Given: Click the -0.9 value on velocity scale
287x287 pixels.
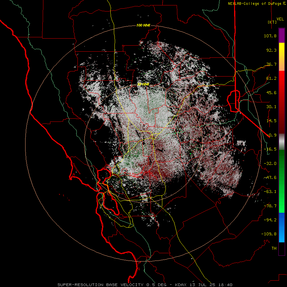Looking at the screenshot, I should (271, 135).
